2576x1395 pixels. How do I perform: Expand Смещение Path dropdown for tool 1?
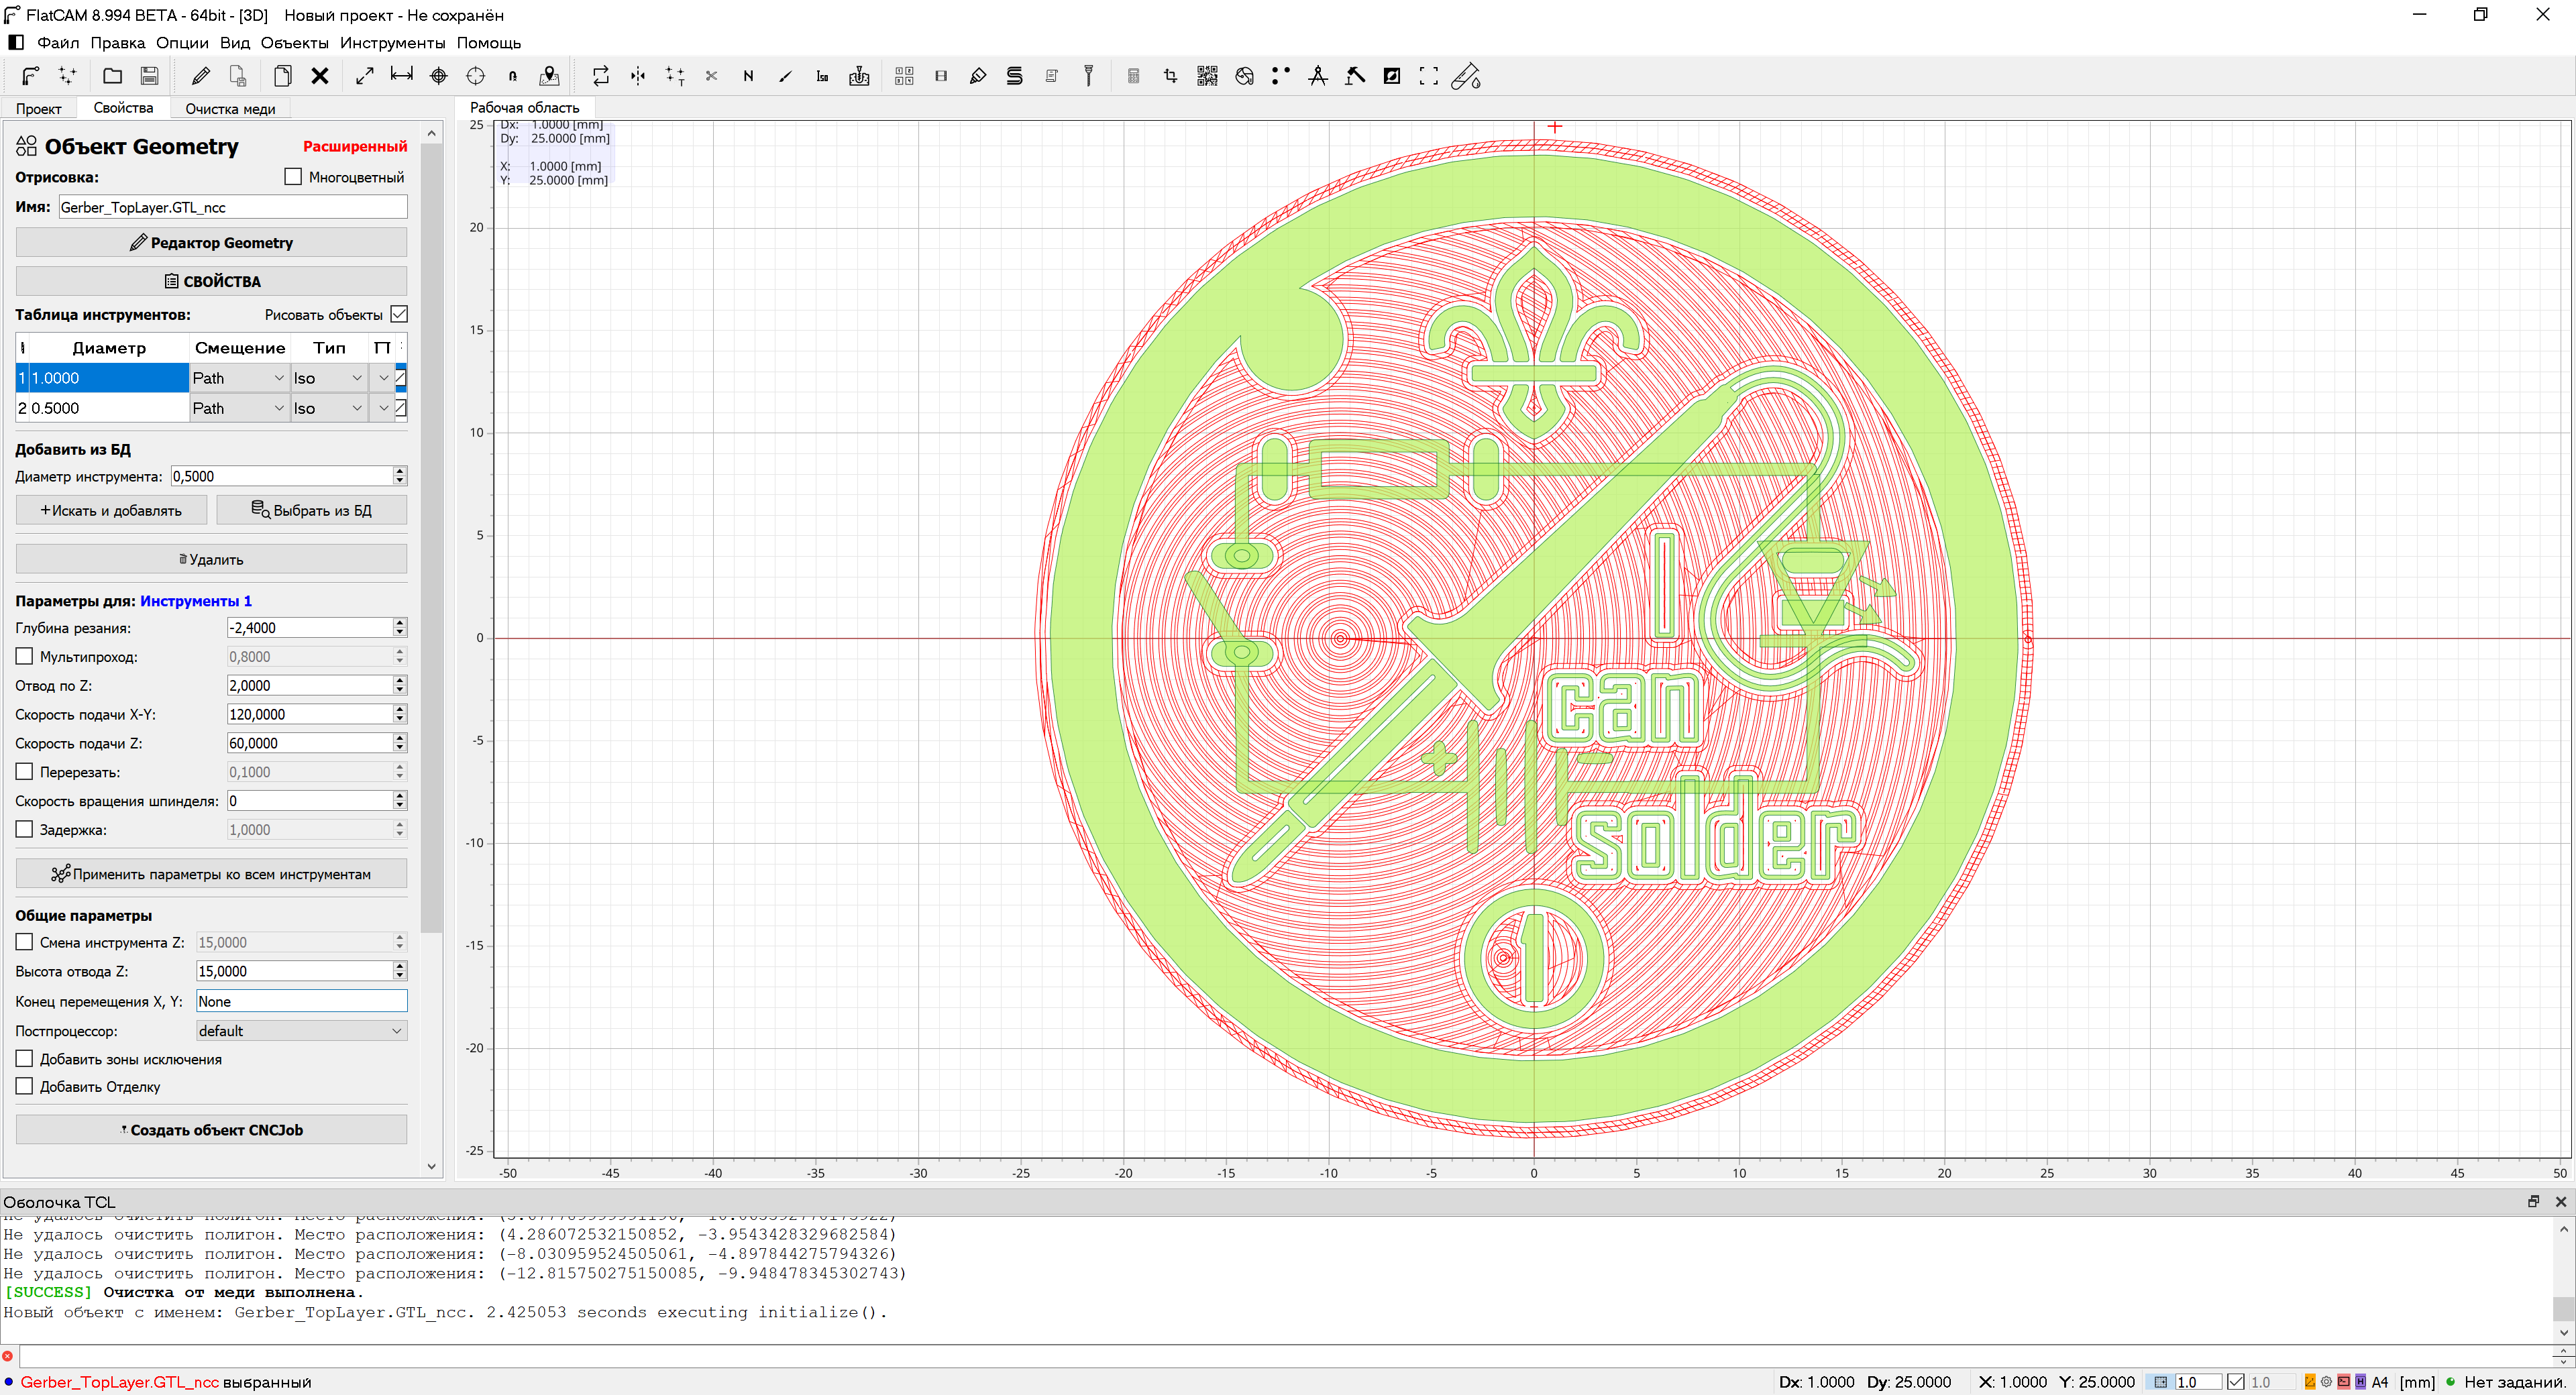click(x=238, y=378)
